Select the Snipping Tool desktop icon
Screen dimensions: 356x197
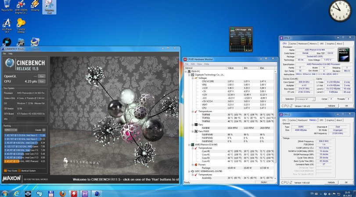click(x=49, y=7)
